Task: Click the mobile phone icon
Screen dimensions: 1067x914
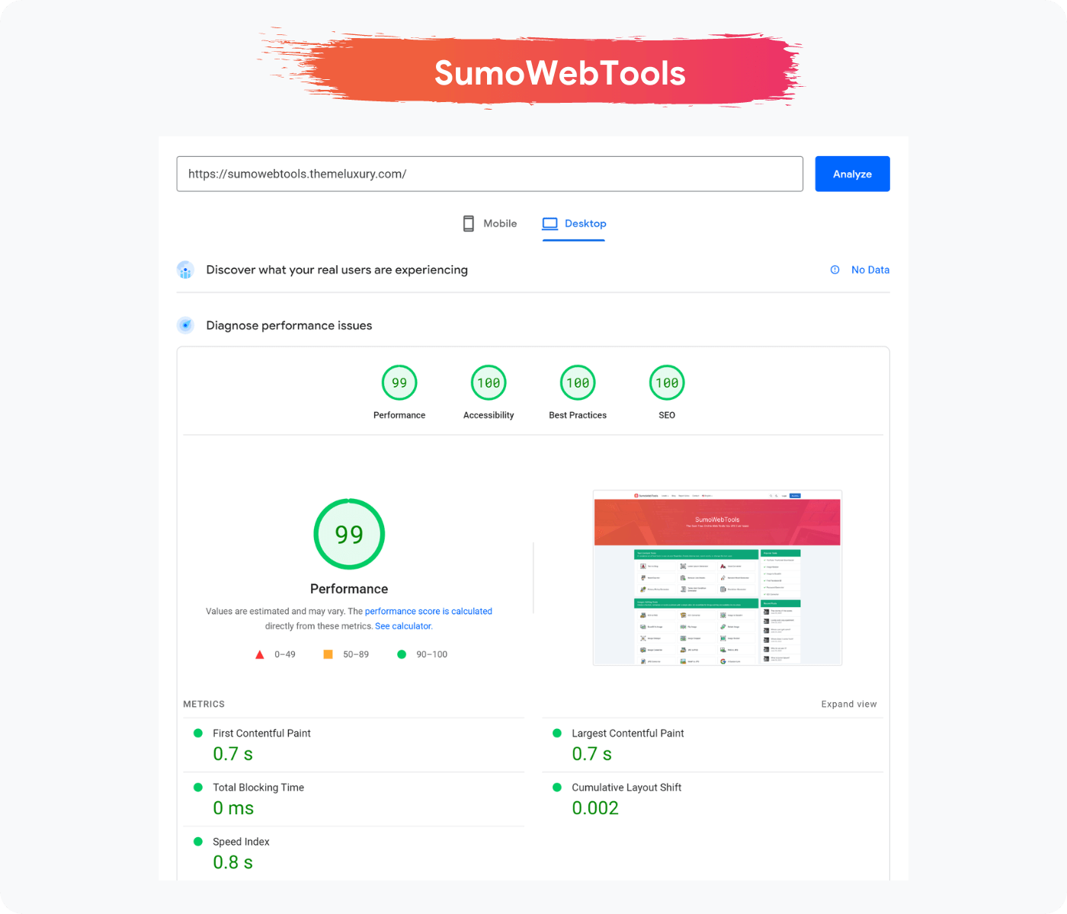Action: coord(469,224)
